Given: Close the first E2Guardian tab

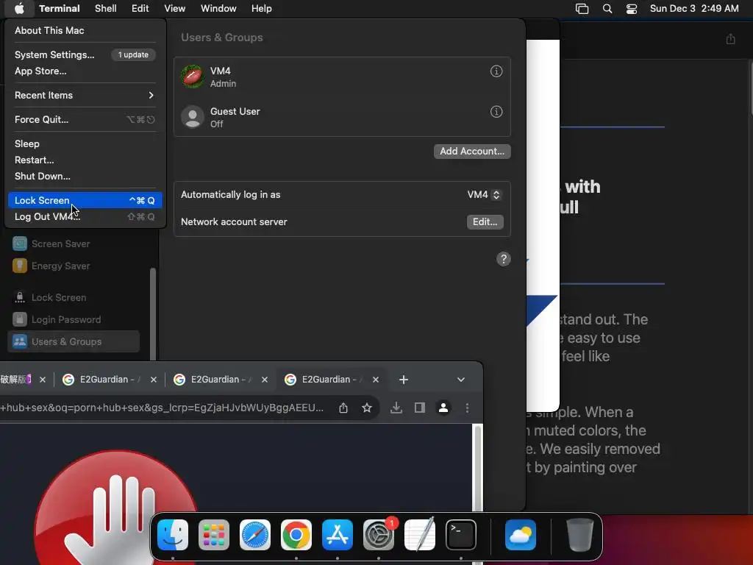Looking at the screenshot, I should [153, 380].
